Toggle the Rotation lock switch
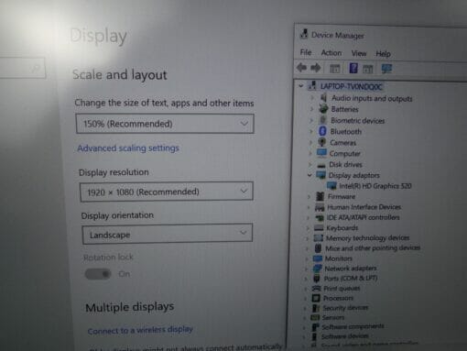 [x=98, y=274]
